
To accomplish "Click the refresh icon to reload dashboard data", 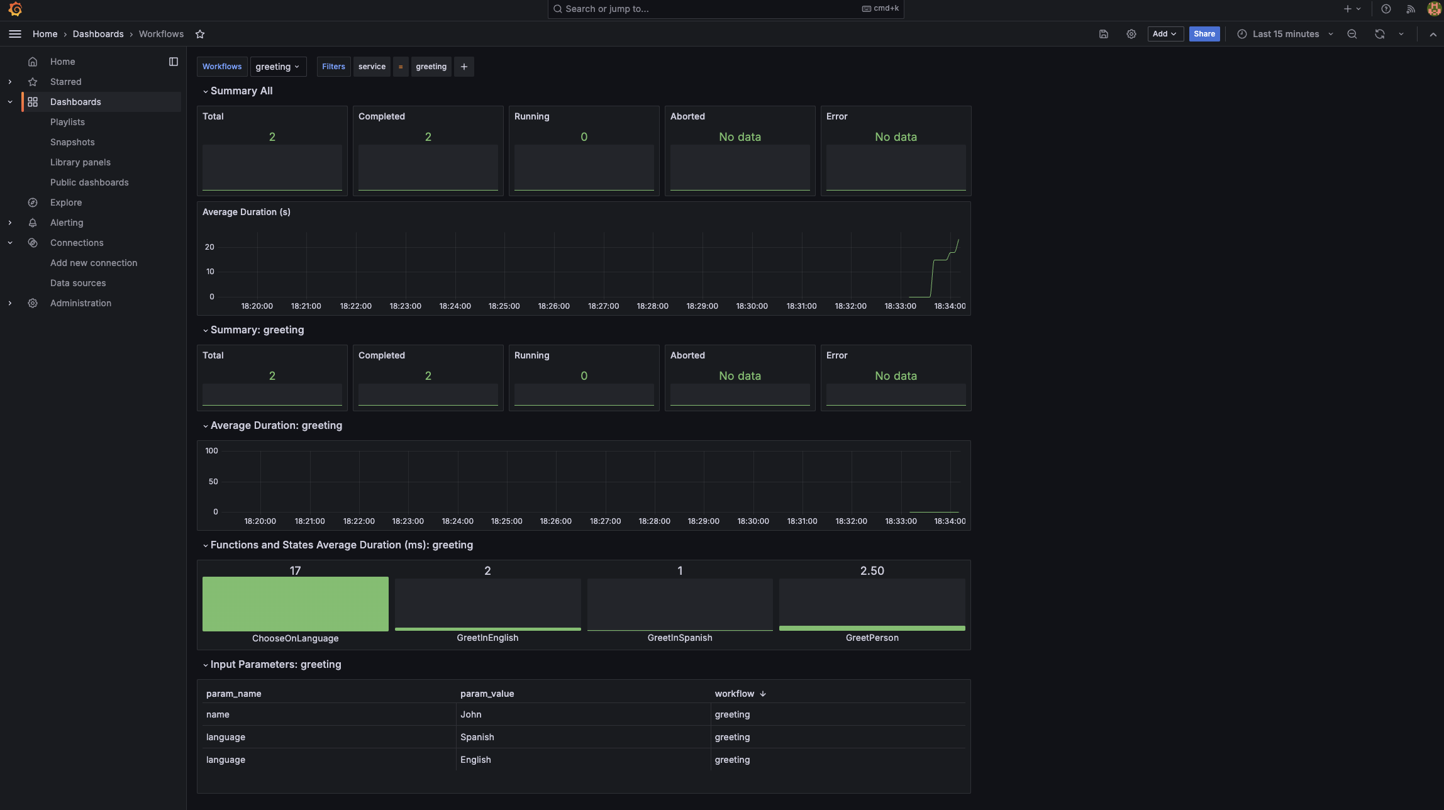I will point(1380,34).
